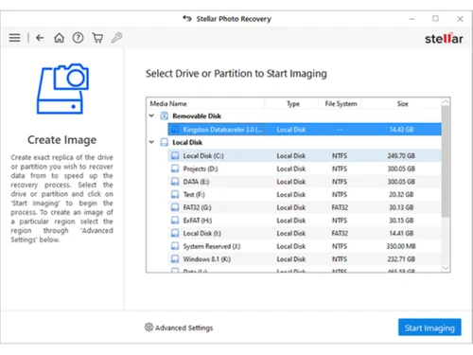473x355 pixels.
Task: Click the scrollbar up arrow in drive list
Action: tap(446, 102)
